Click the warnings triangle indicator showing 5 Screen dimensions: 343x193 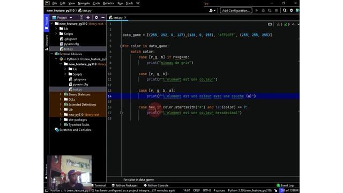tap(280, 24)
